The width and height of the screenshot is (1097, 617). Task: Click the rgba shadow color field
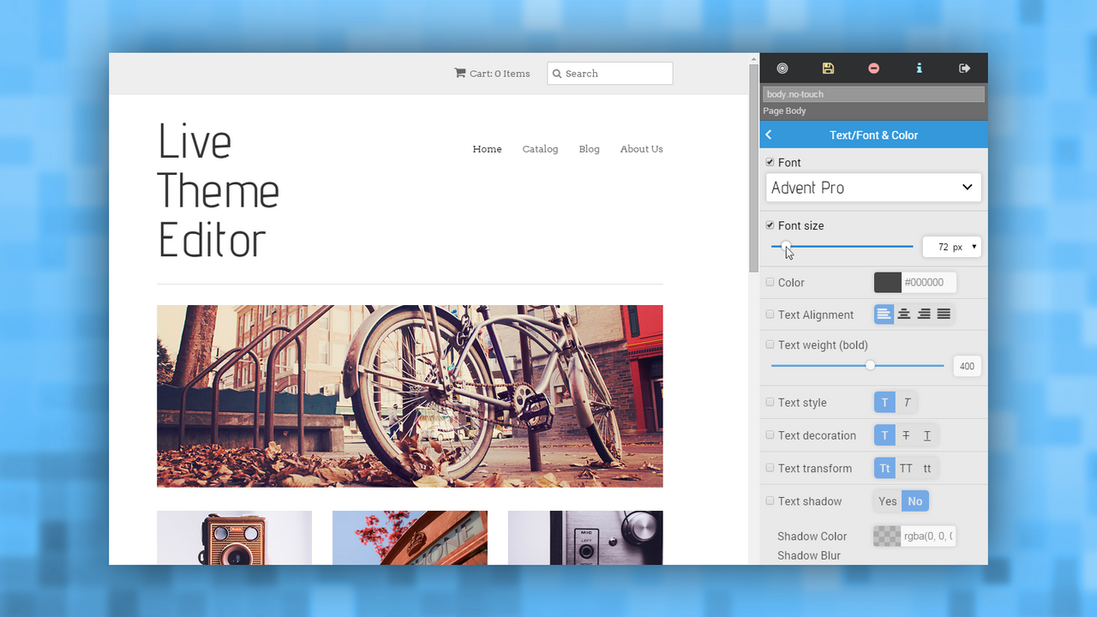point(928,536)
